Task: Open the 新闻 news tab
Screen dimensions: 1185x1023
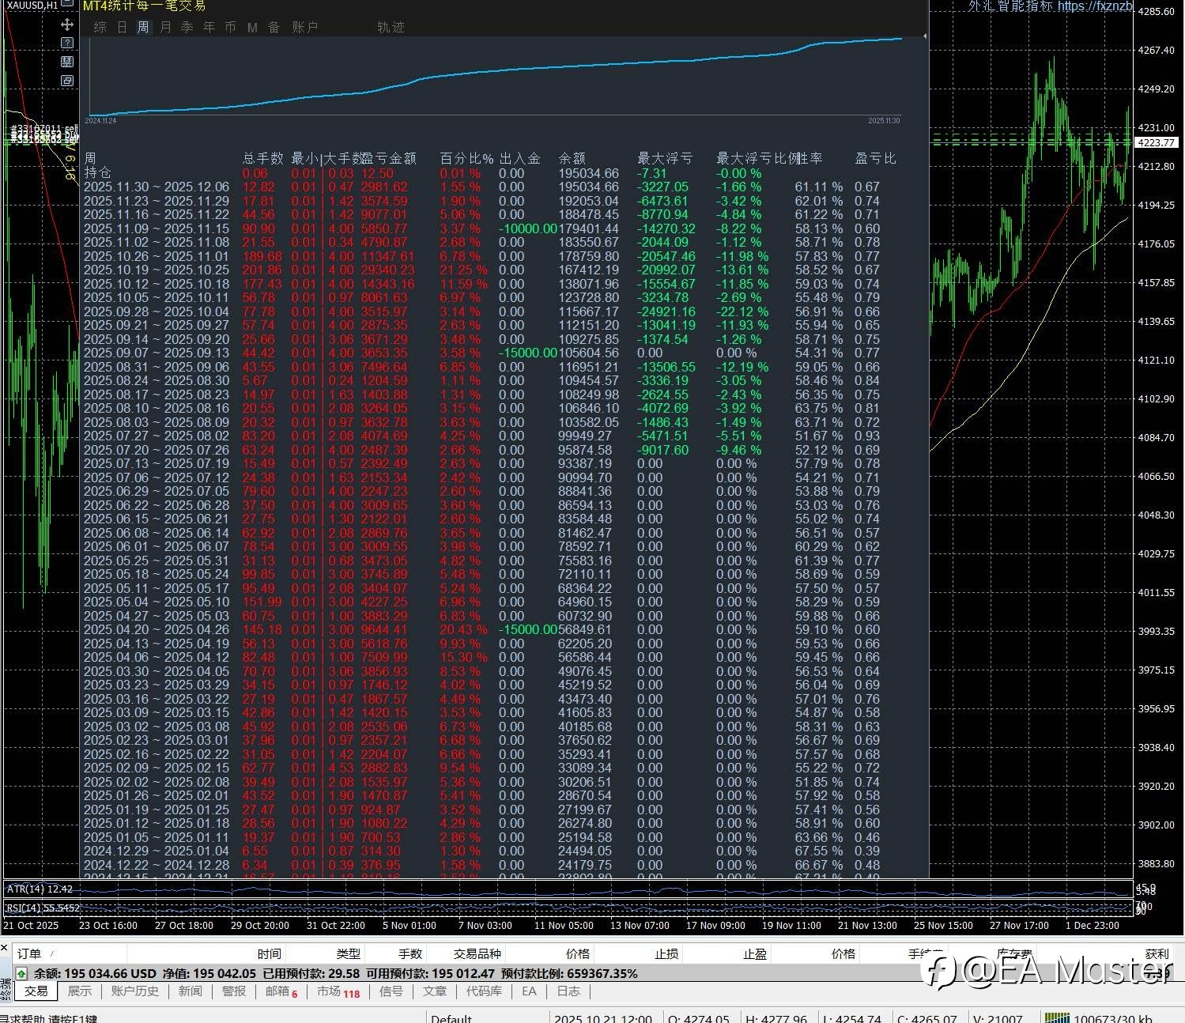Action: tap(190, 991)
